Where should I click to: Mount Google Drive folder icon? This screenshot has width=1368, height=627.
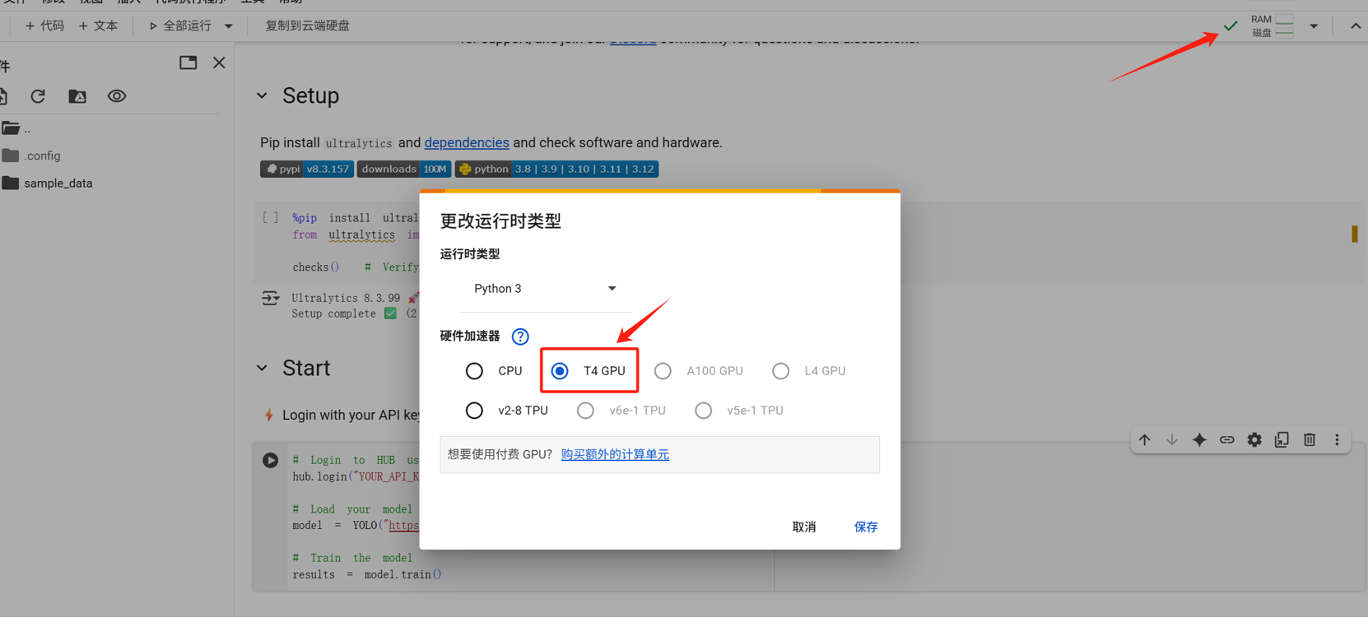pyautogui.click(x=77, y=96)
